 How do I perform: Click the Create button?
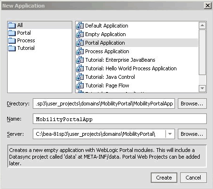[x=164, y=178]
